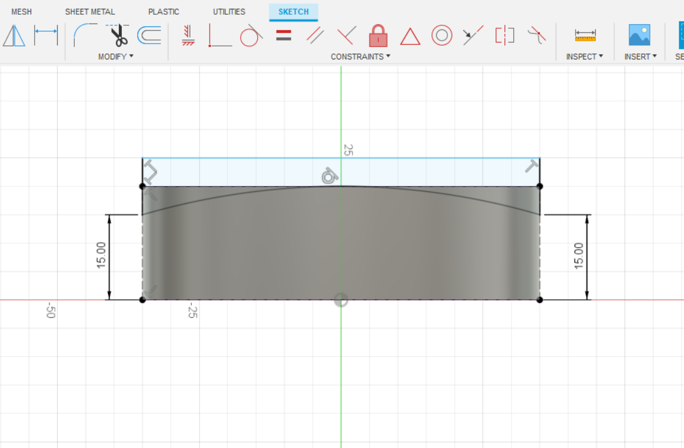The width and height of the screenshot is (684, 448).
Task: Open the MODIFY dropdown menu
Action: tap(115, 57)
